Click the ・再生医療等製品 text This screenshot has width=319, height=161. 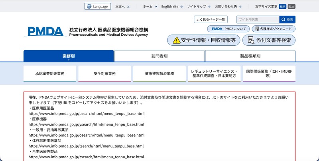pos(43,151)
